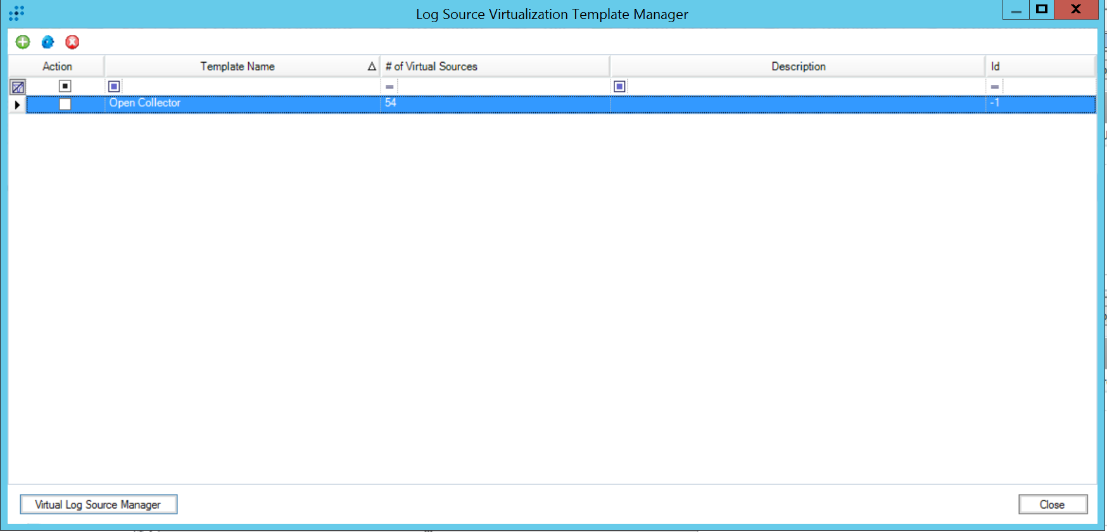
Task: Click the Virtual Log Source Manager button
Action: click(x=98, y=504)
